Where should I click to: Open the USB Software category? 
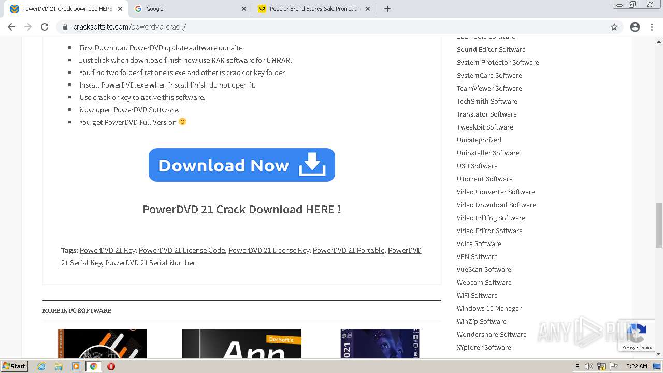click(477, 166)
